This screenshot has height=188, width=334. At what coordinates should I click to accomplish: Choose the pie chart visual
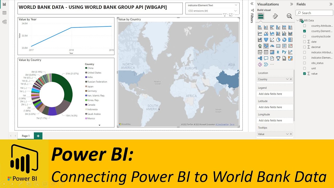(x=278, y=40)
